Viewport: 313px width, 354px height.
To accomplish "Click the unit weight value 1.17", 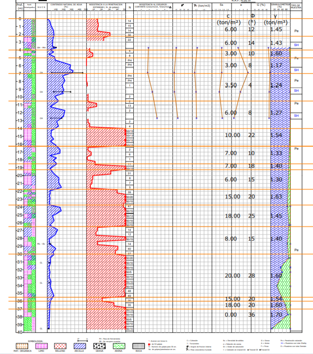I will click(276, 65).
